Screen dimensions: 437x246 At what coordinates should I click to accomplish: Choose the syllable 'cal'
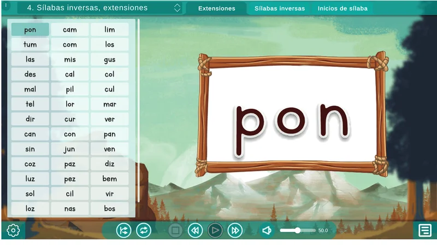click(x=70, y=74)
